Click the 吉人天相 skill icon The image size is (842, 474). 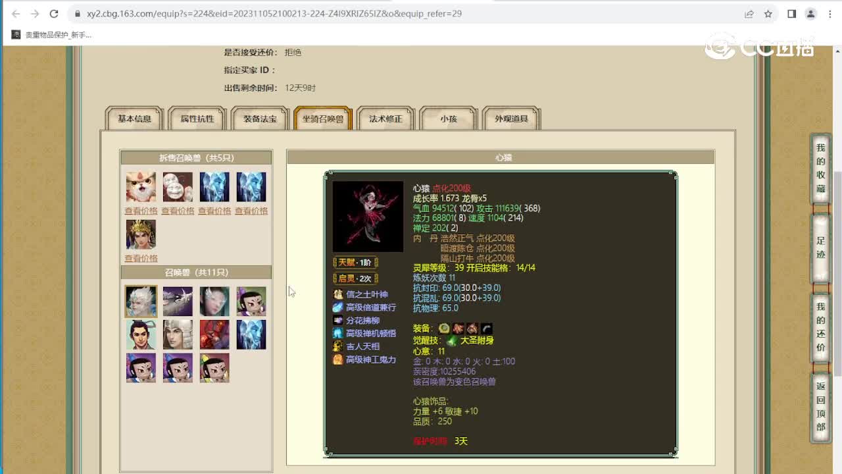[x=338, y=346]
